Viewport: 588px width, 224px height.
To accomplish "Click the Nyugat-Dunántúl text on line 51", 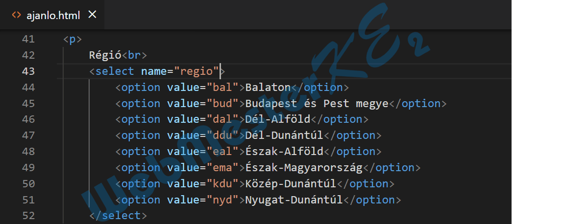I will point(294,200).
